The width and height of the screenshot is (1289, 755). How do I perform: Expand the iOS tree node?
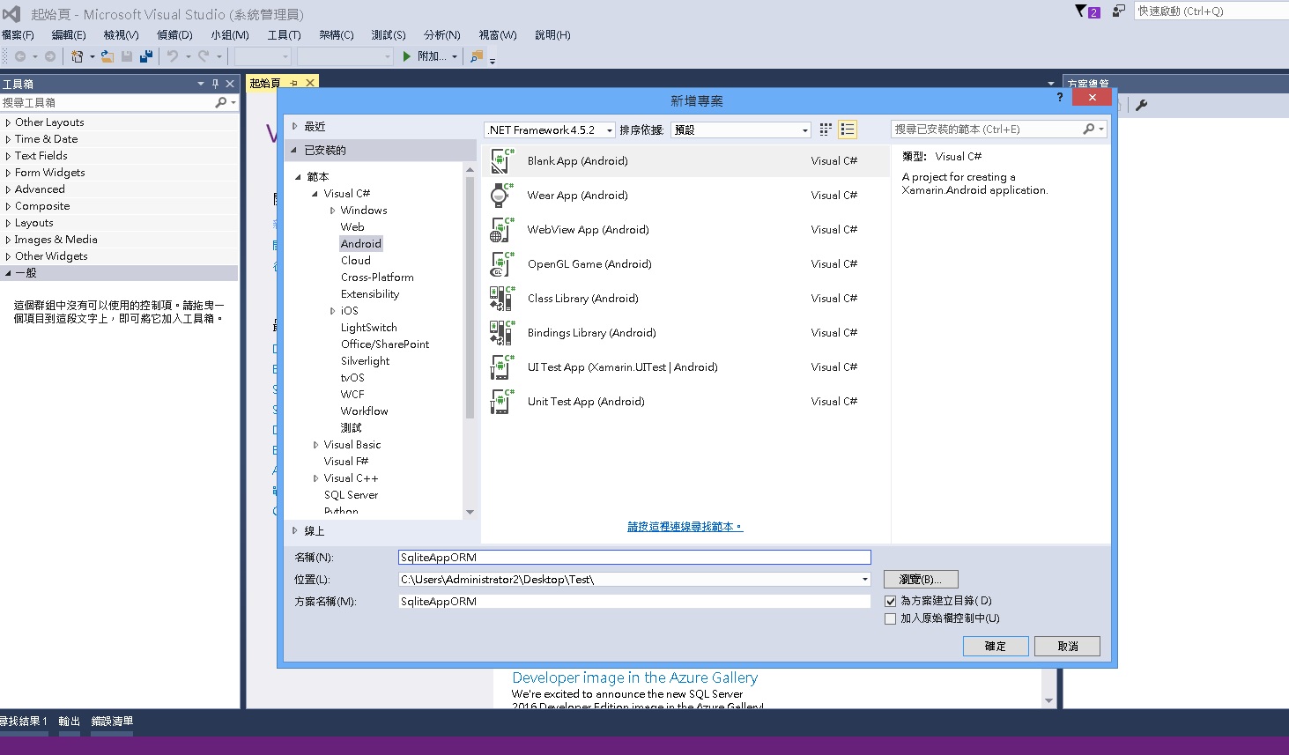pos(332,311)
